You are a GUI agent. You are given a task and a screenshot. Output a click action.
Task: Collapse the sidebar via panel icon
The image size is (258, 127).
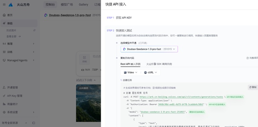pos(34,123)
